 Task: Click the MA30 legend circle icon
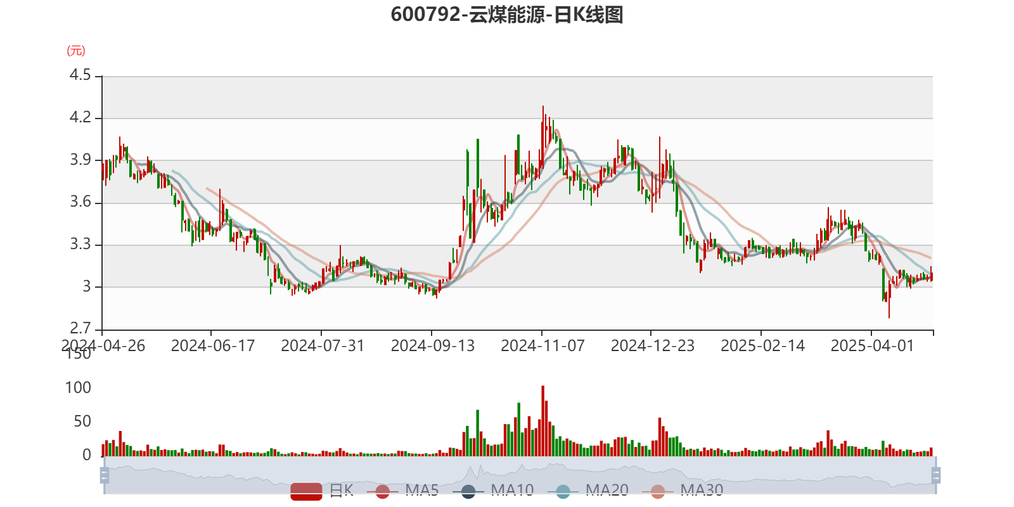tap(658, 491)
